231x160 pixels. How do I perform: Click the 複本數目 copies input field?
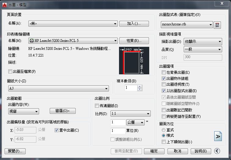coord(131,88)
